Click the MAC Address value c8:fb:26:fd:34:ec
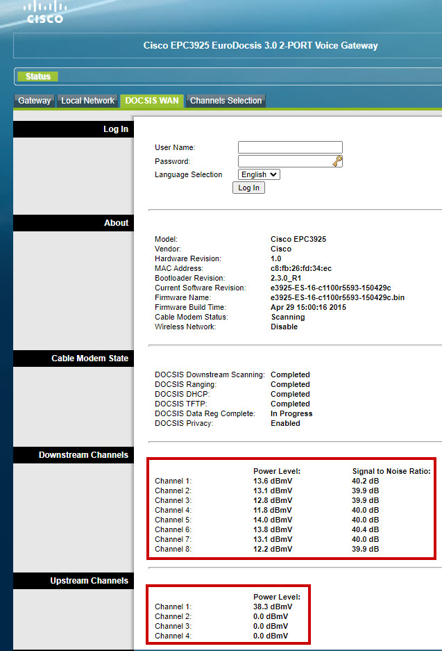 (301, 268)
